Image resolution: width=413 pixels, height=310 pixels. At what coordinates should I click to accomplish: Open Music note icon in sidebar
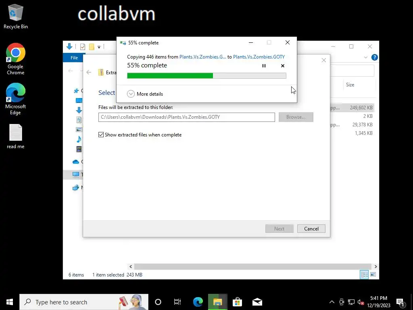coord(79,139)
